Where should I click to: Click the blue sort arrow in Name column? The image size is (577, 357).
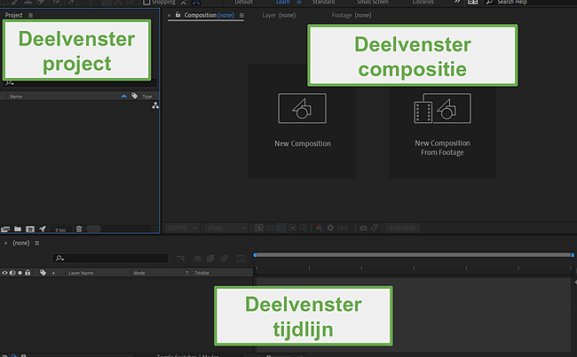click(x=124, y=96)
